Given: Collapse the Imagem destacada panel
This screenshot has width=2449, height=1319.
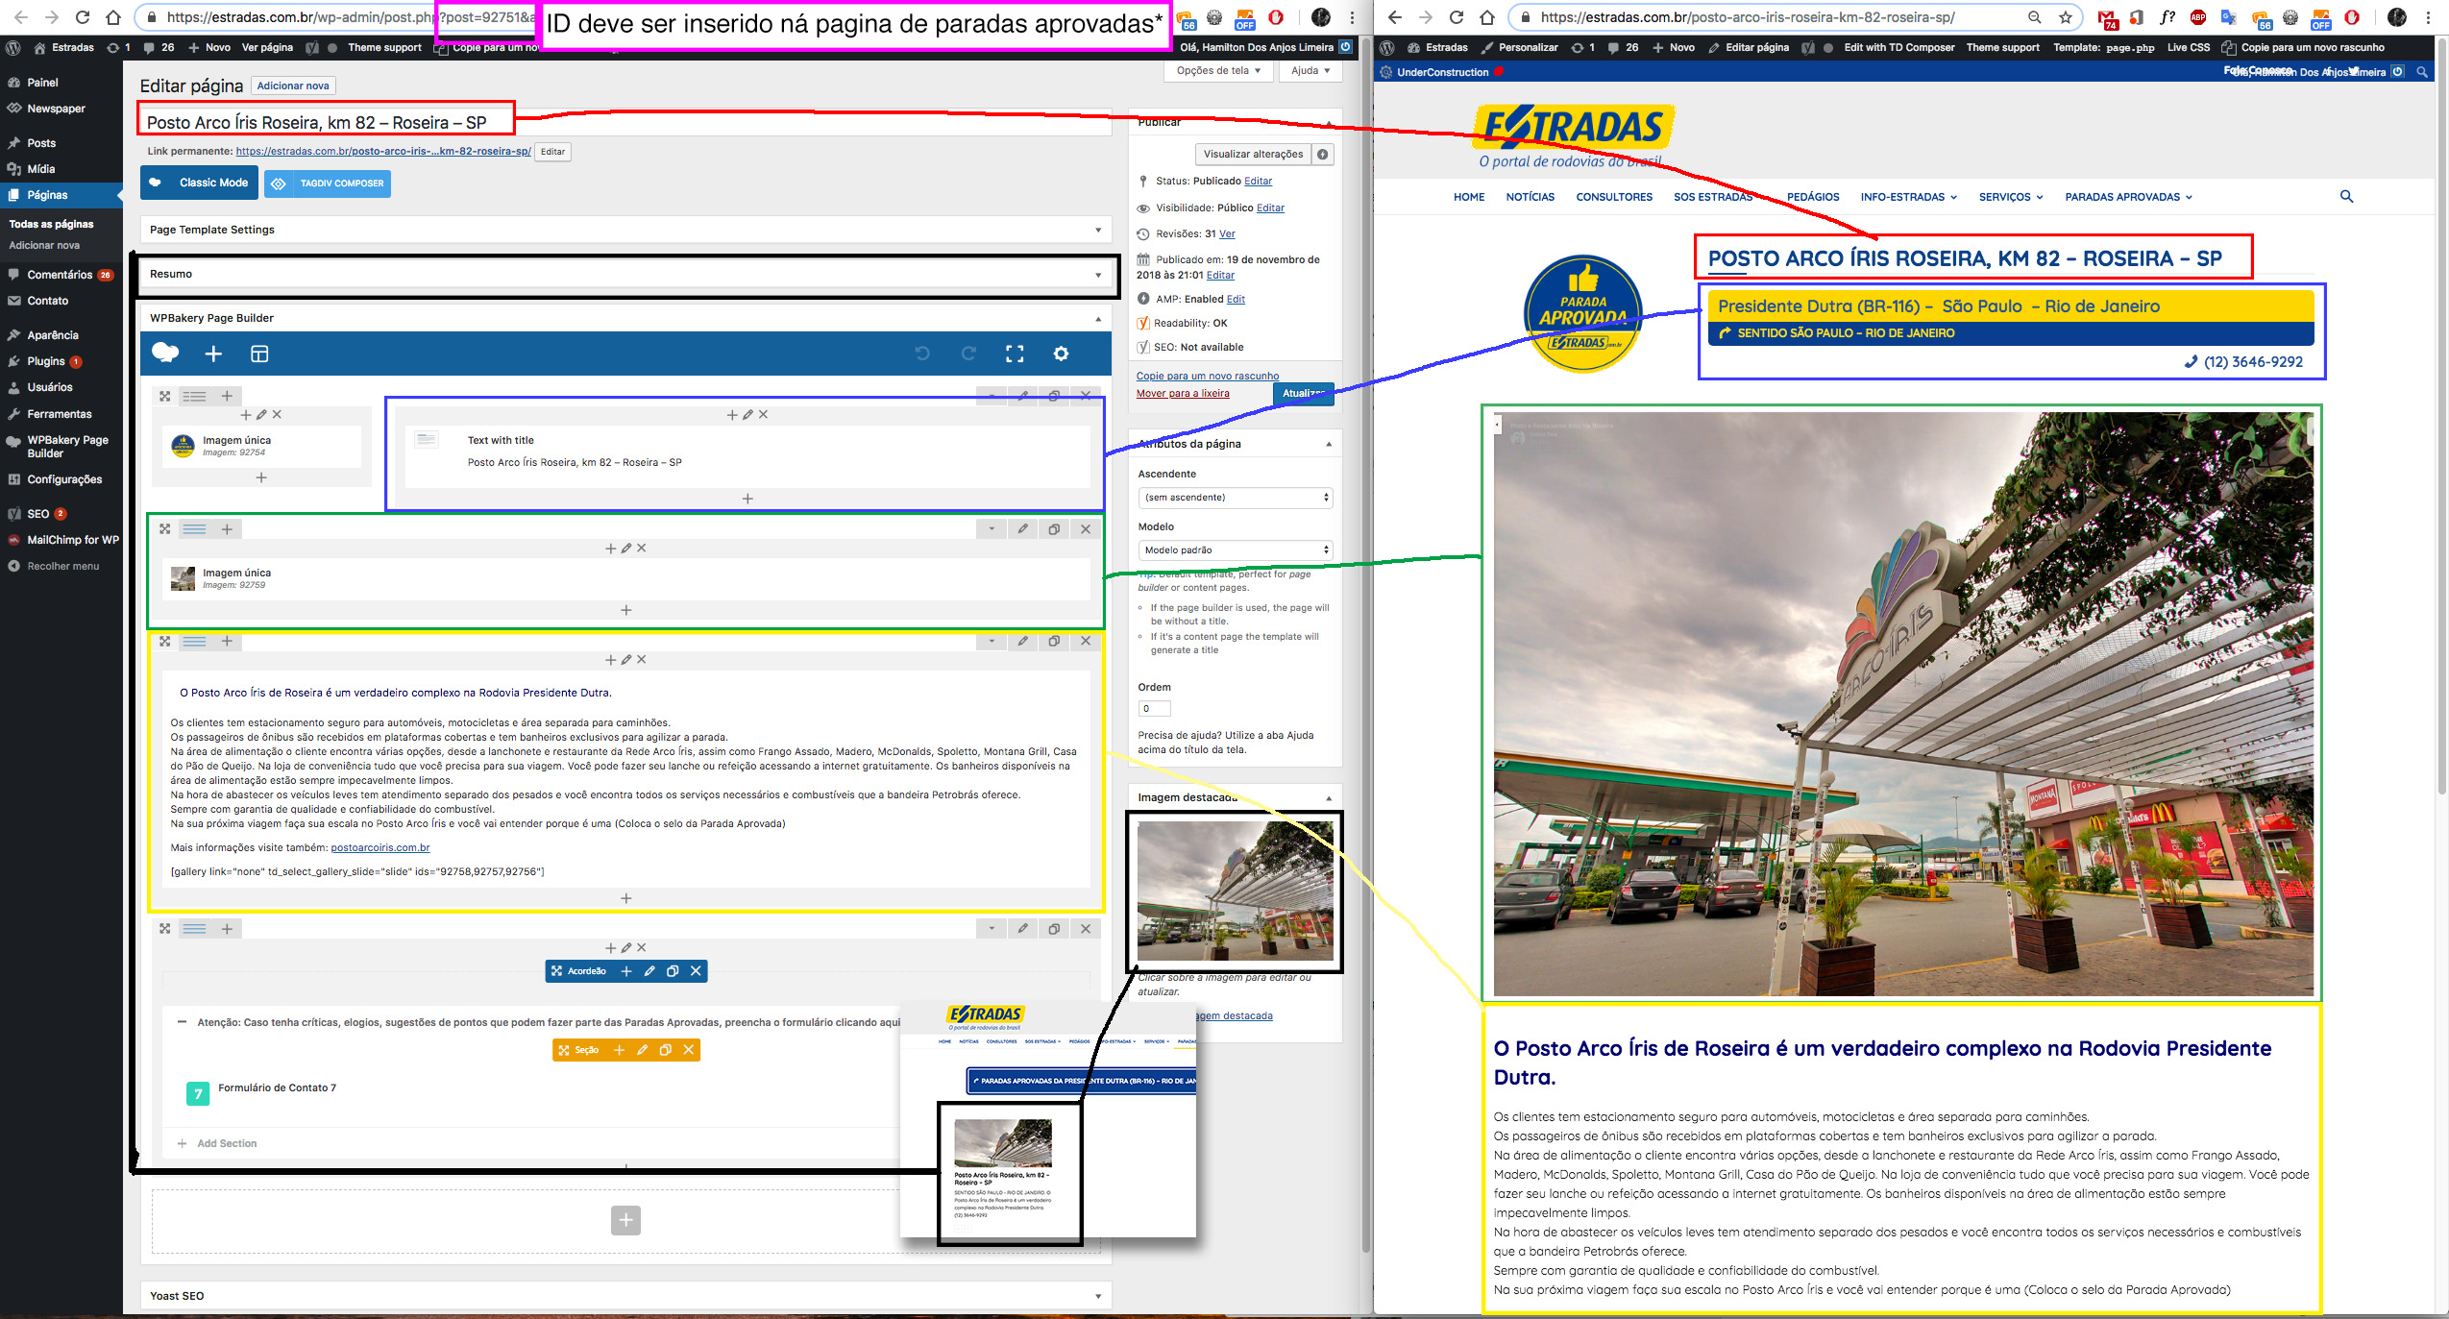Looking at the screenshot, I should point(1329,798).
